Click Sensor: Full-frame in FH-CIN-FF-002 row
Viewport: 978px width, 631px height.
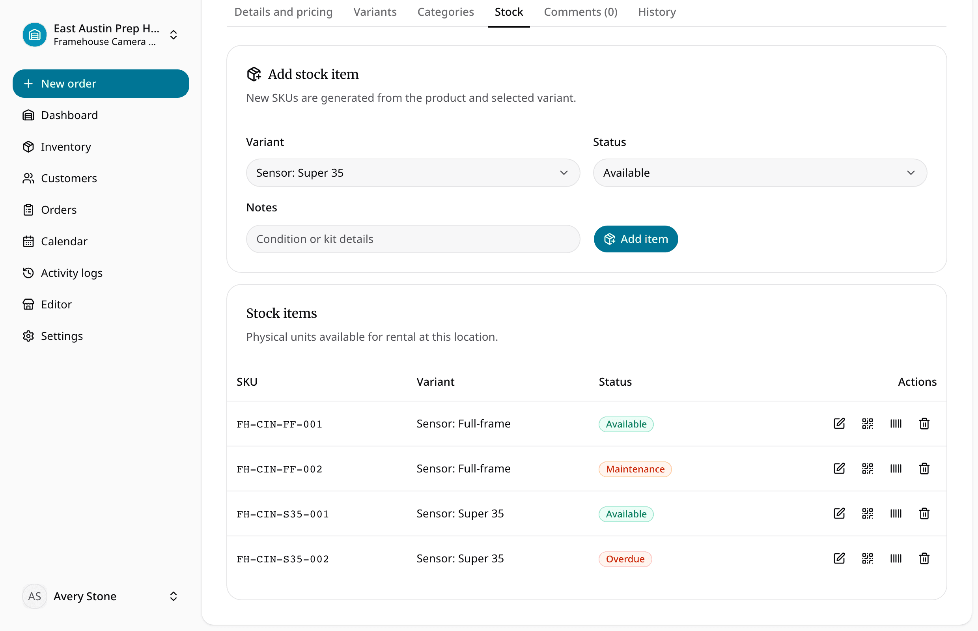[x=463, y=469]
